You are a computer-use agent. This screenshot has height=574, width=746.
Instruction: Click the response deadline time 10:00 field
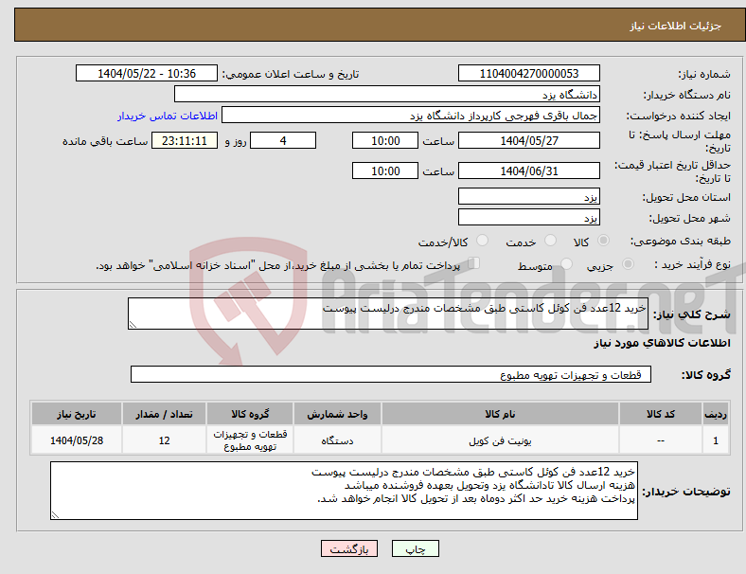tap(385, 140)
